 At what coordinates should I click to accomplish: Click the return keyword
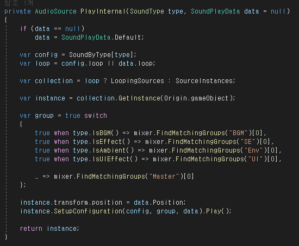[31, 229]
